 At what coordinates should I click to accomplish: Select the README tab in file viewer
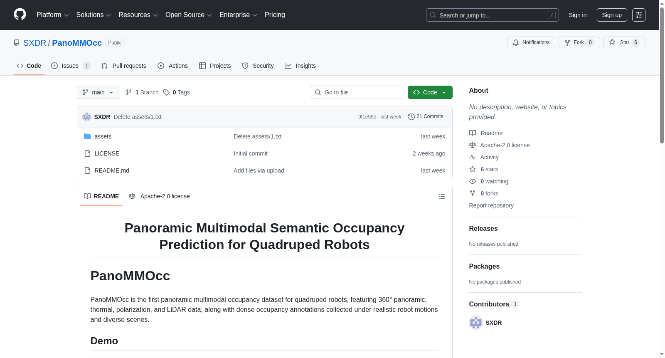pos(101,196)
